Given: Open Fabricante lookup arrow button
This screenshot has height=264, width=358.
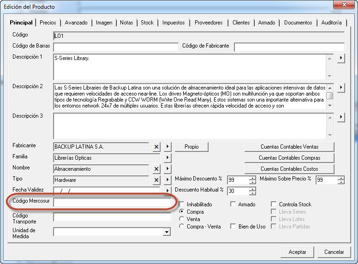Looking at the screenshot, I should pyautogui.click(x=167, y=147).
